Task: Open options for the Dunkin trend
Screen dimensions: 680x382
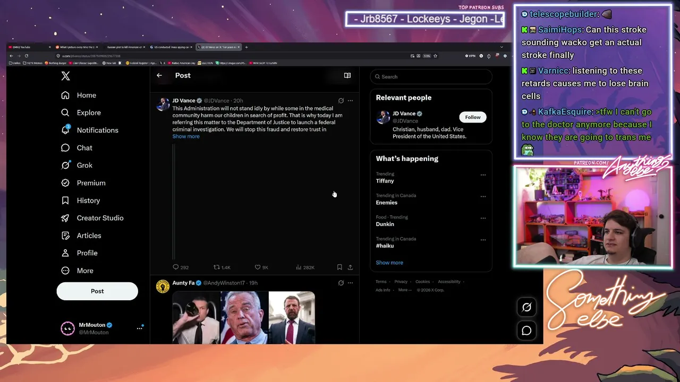Action: [x=483, y=218]
